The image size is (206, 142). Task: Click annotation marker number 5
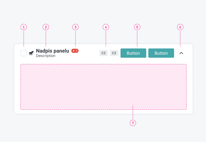click(x=137, y=27)
